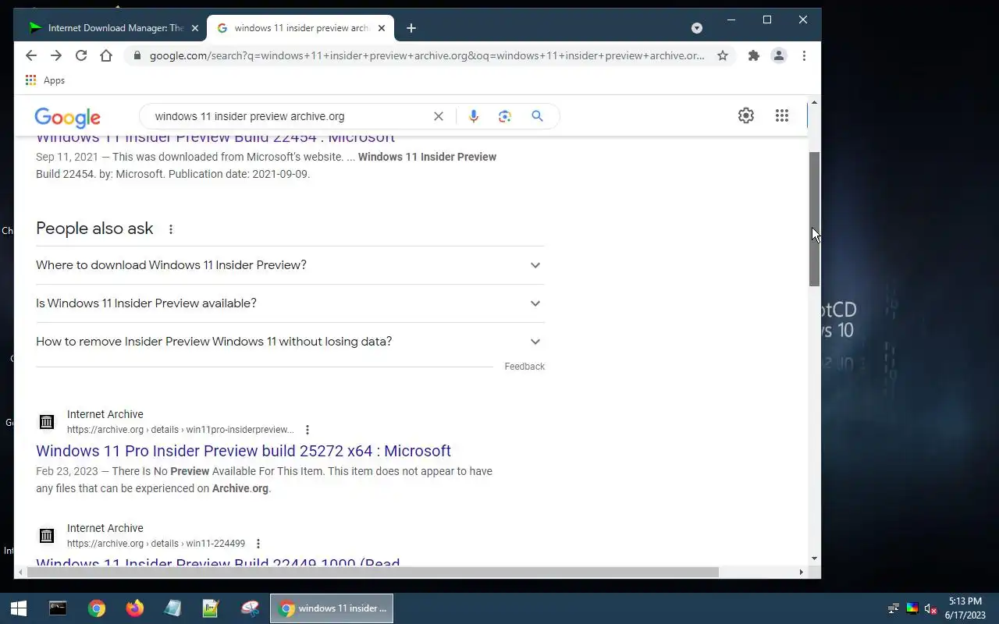Search by image with Google Lens icon
Image resolution: width=999 pixels, height=624 pixels.
point(505,116)
